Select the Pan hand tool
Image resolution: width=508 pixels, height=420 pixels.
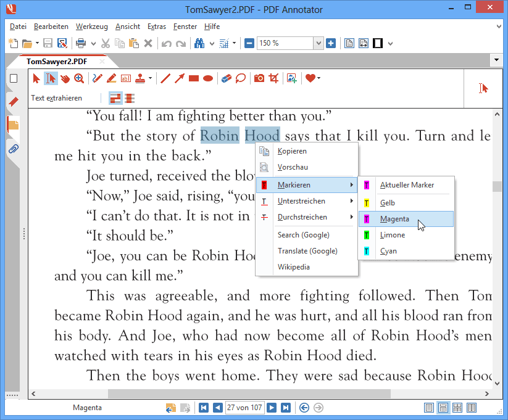point(65,78)
